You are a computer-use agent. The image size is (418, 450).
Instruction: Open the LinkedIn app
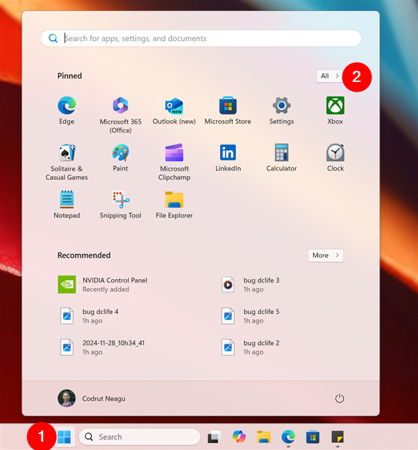click(x=228, y=158)
